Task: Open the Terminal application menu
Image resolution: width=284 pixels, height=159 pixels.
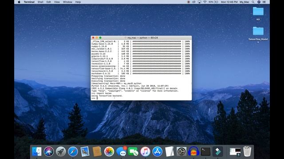Action: pos(29,2)
